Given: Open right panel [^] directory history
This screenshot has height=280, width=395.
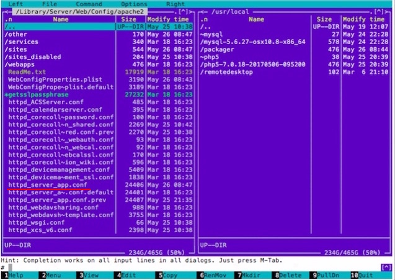Looking at the screenshot, I should [x=379, y=12].
